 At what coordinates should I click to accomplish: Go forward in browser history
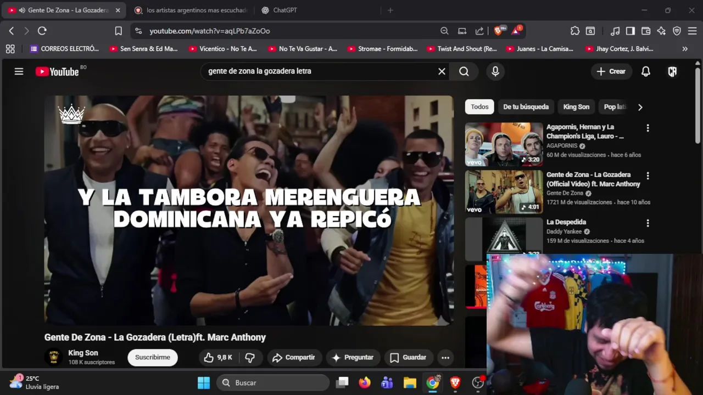pyautogui.click(x=26, y=31)
